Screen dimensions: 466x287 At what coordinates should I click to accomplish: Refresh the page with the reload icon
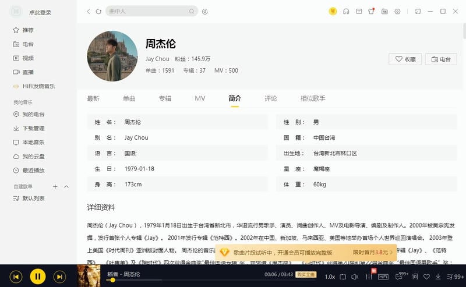point(98,11)
